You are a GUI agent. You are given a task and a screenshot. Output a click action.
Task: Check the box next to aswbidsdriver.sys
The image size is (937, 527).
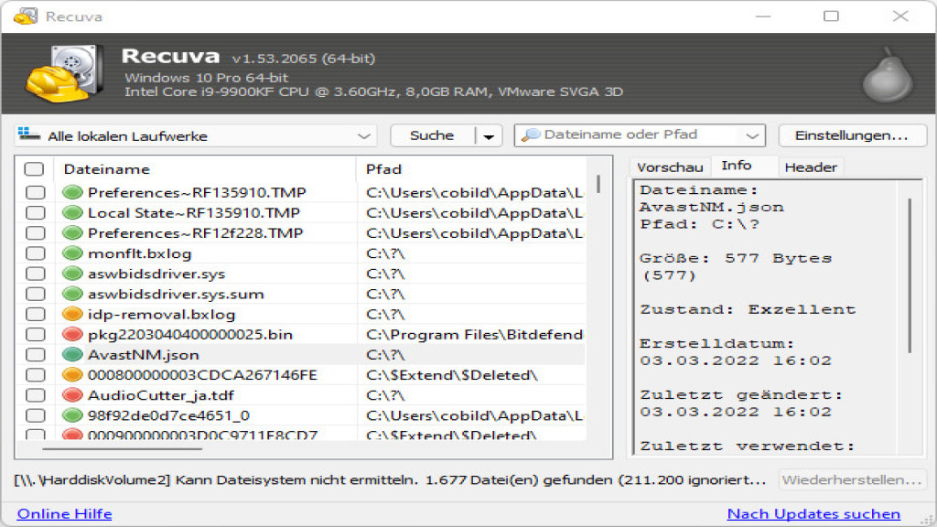35,274
